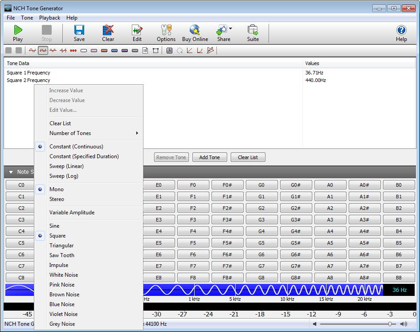Open the Help menu in the menu bar
This screenshot has height=332, width=420.
72,18
